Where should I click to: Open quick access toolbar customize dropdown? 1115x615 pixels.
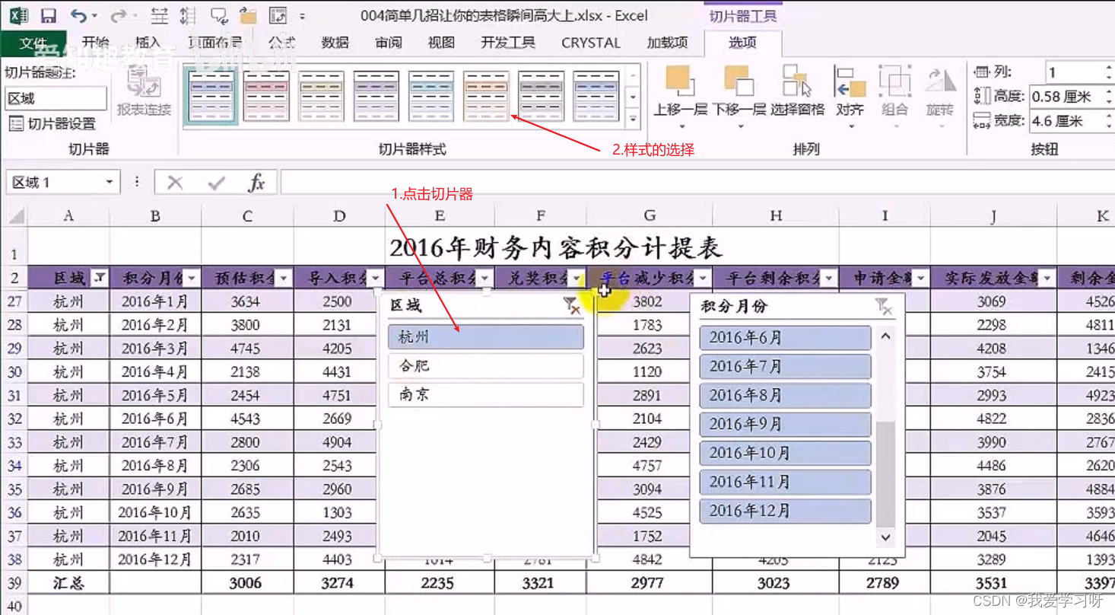pyautogui.click(x=303, y=16)
